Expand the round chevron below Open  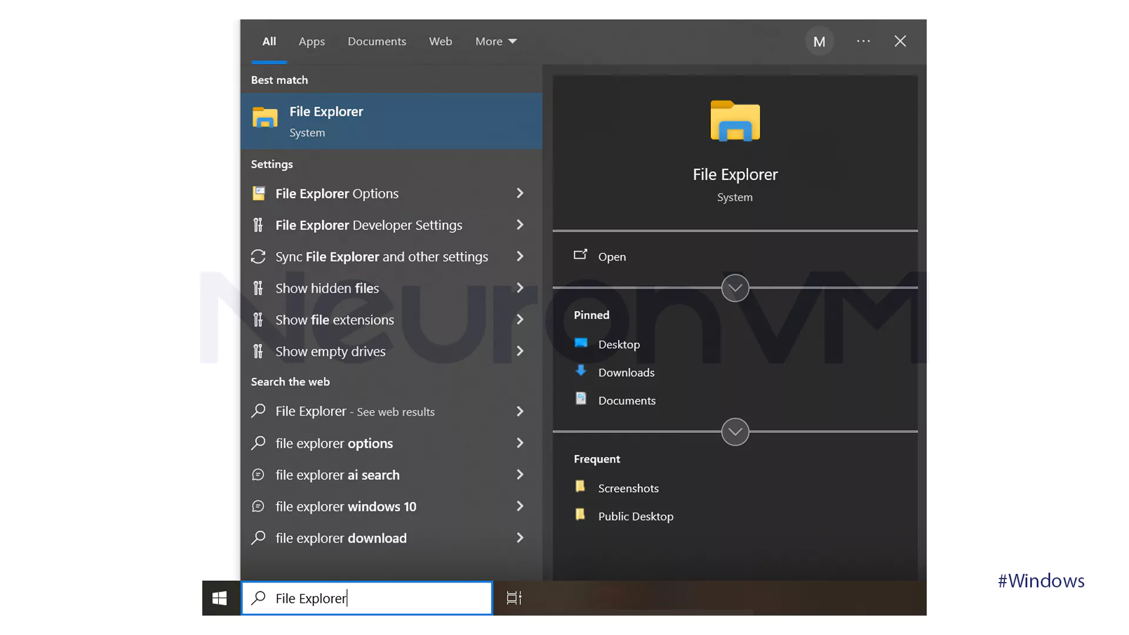click(735, 288)
